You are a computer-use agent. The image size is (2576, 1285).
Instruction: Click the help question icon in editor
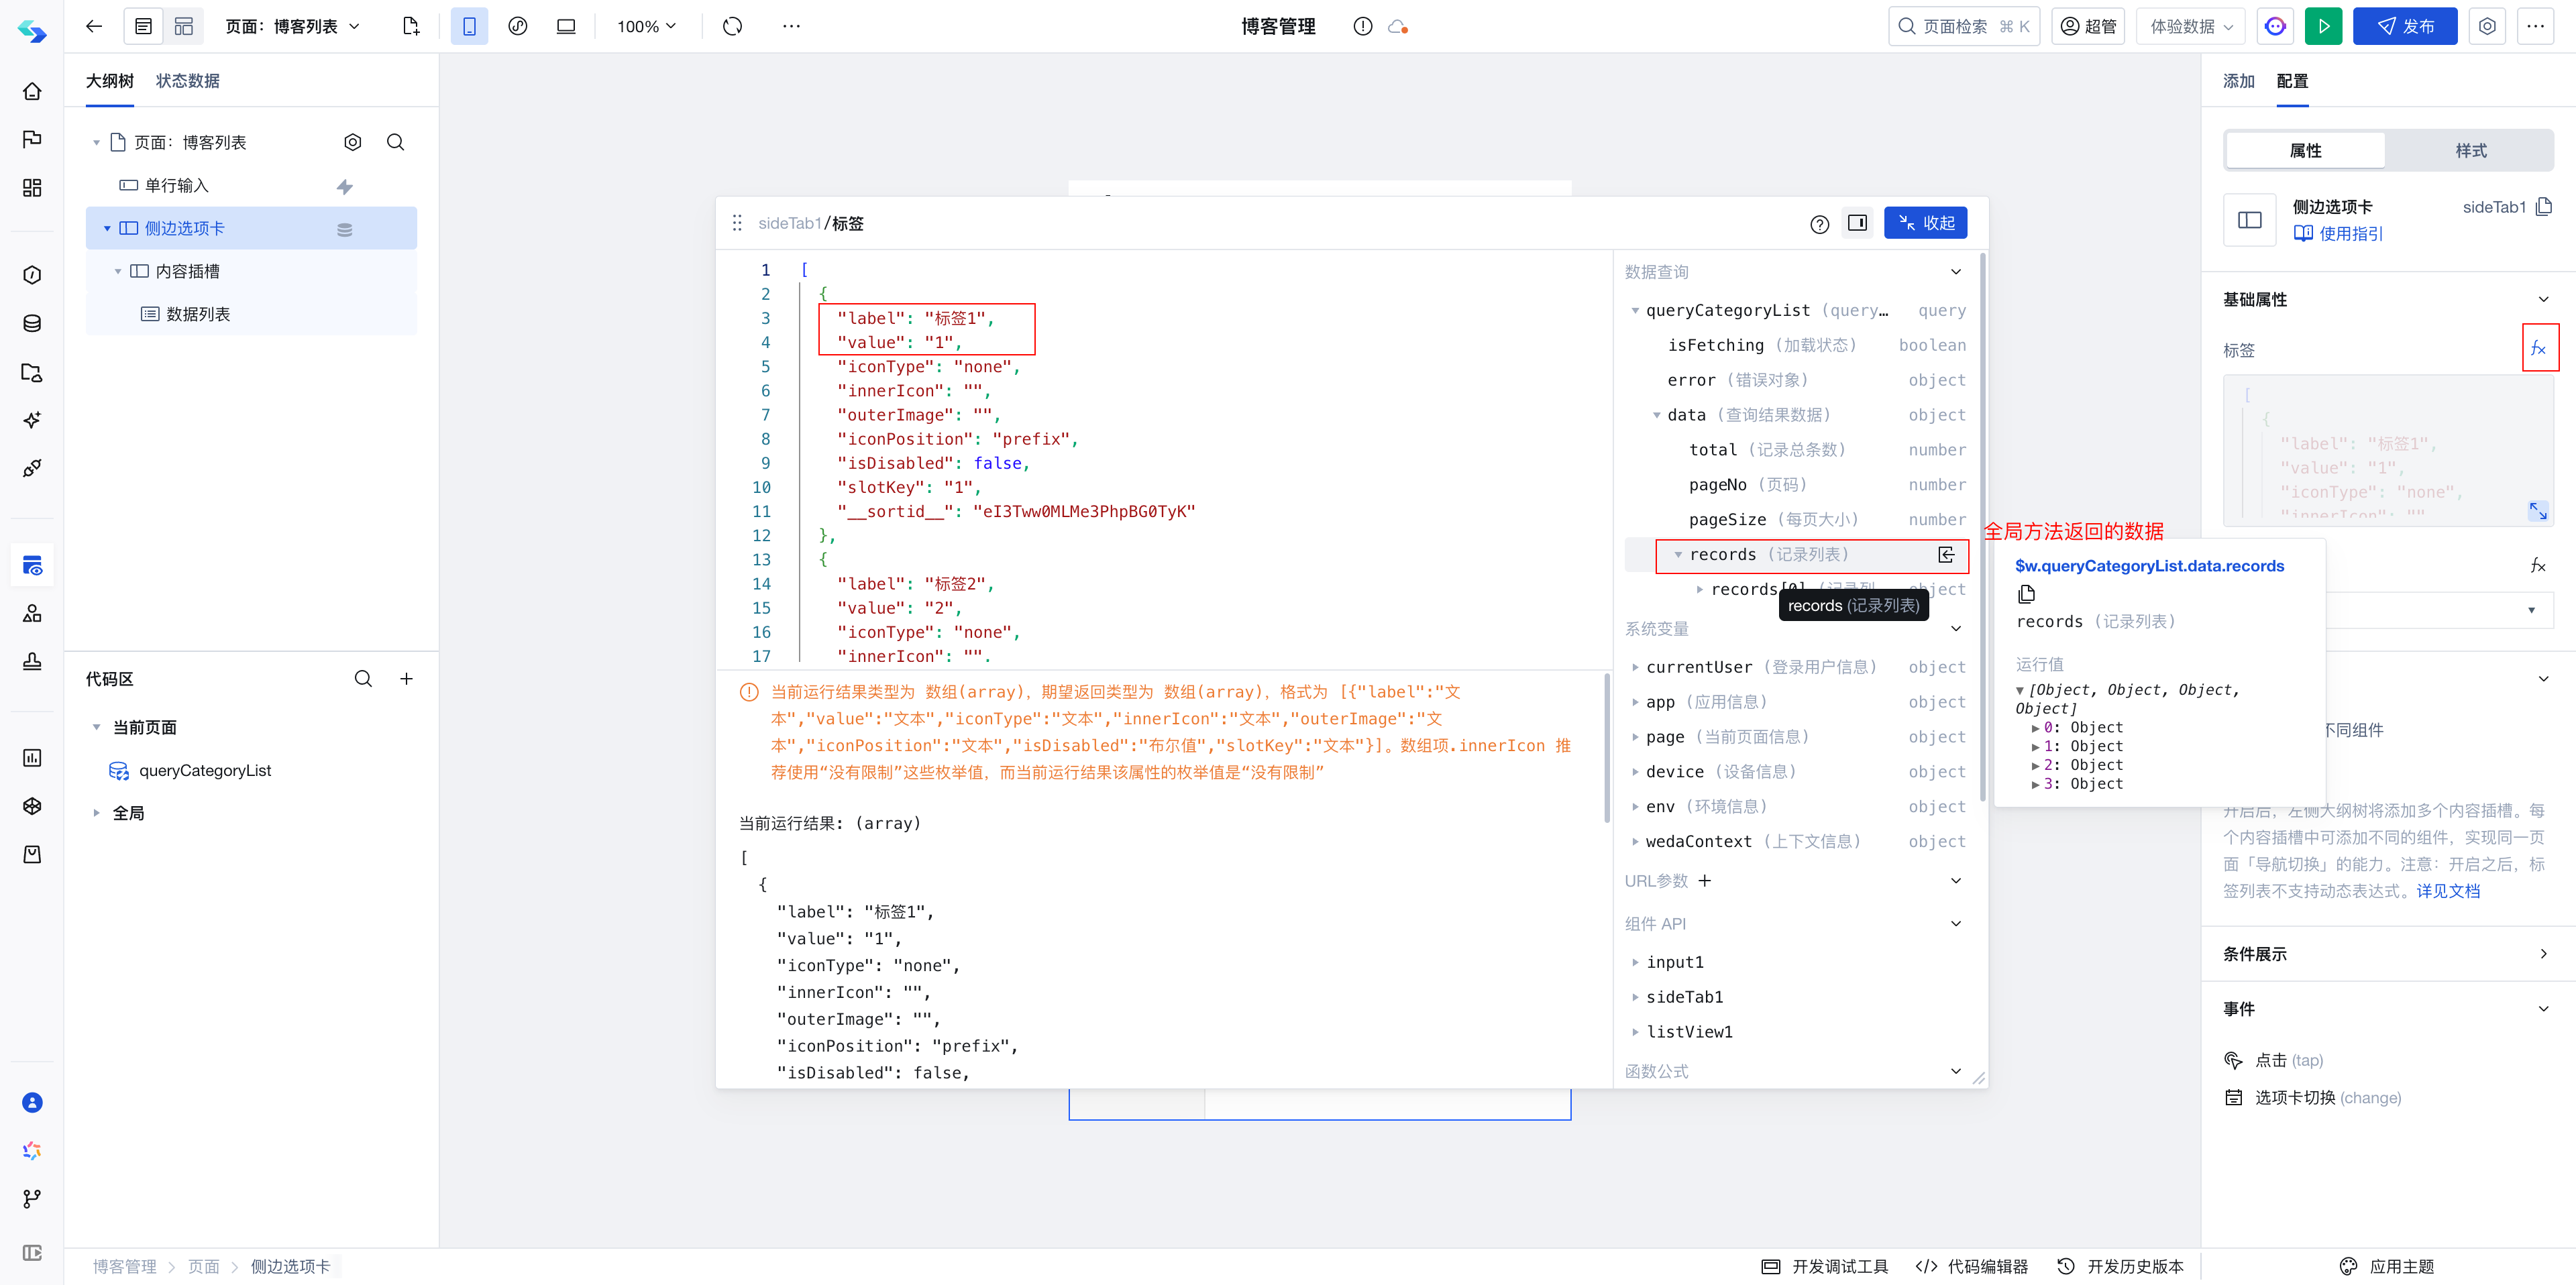click(1819, 224)
